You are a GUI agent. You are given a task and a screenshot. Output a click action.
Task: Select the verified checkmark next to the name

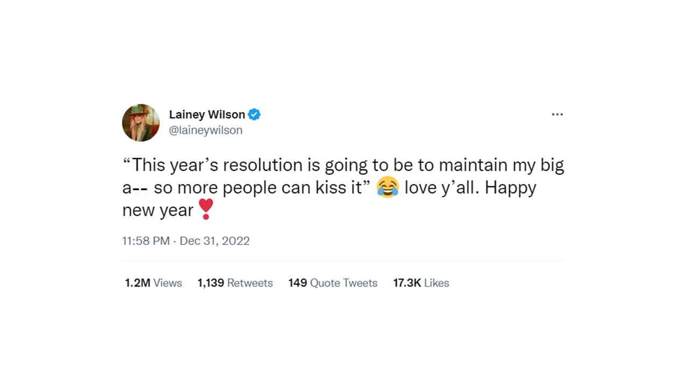[x=254, y=114]
